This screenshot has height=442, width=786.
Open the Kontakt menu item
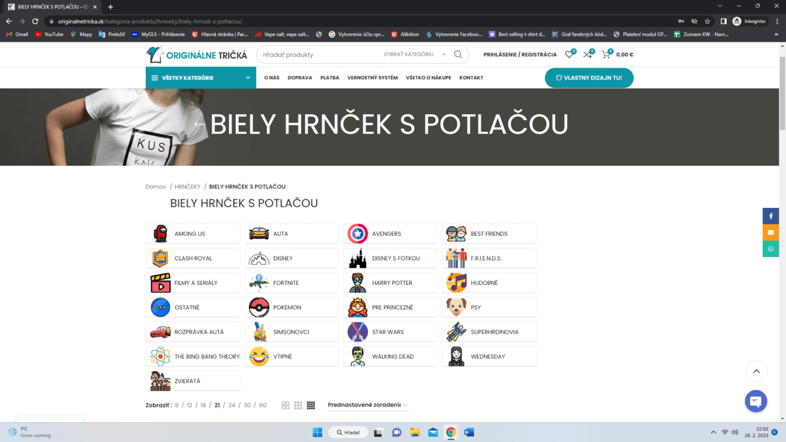[471, 77]
